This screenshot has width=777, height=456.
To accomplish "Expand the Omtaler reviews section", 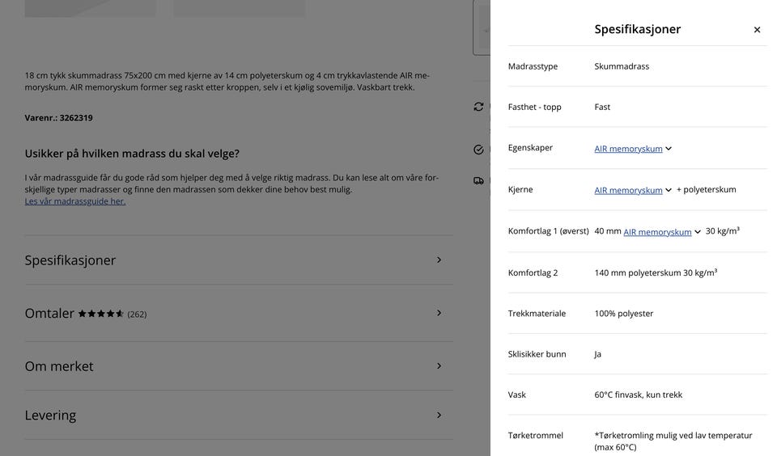I will 49,314.
